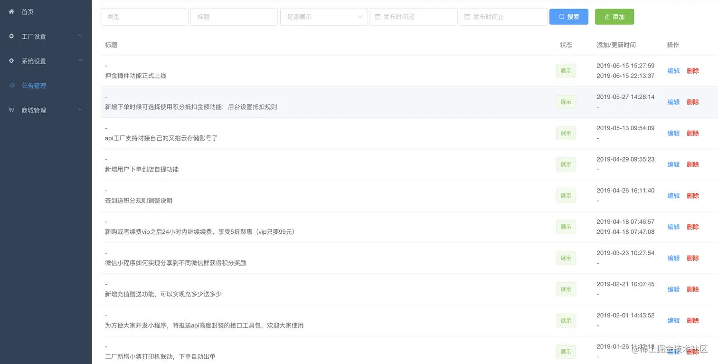This screenshot has height=364, width=718.
Task: Click the 操作 column header
Action: coord(673,45)
